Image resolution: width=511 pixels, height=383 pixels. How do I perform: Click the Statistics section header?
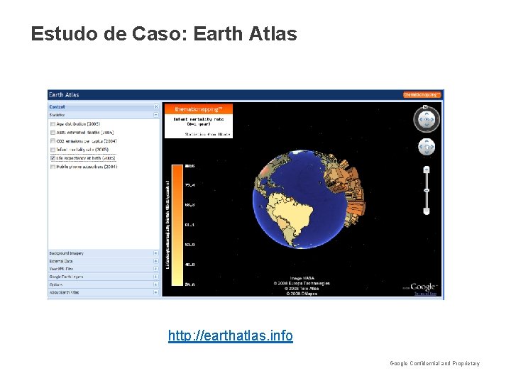(104, 115)
